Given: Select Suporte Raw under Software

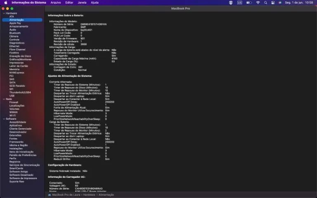Looking at the screenshot, I should click(17, 181).
